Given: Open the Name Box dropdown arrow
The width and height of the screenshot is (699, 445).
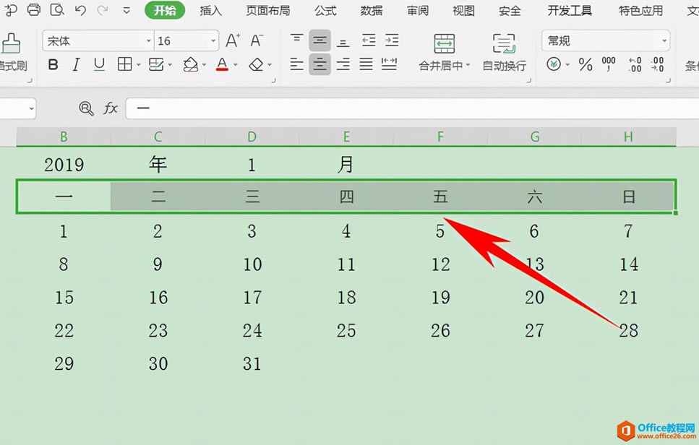Looking at the screenshot, I should (31, 108).
